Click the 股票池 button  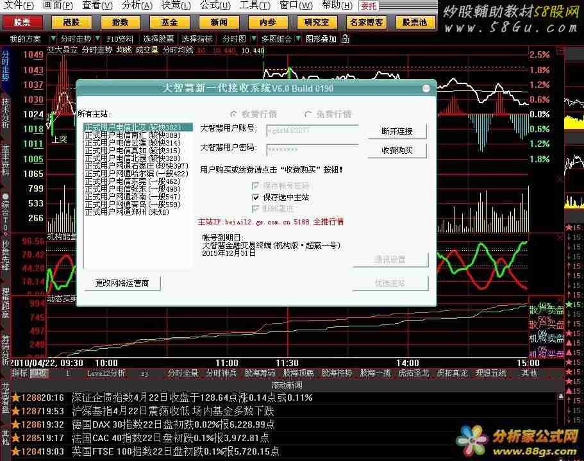pyautogui.click(x=415, y=22)
